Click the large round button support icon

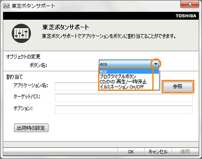point(21,33)
